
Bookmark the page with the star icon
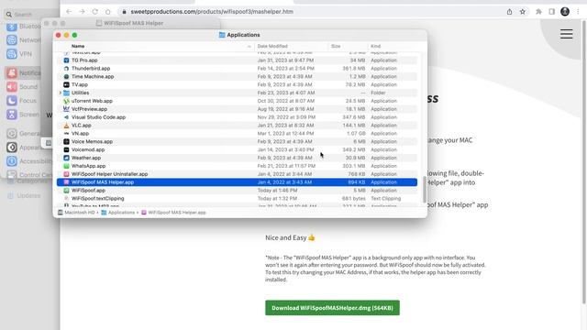pyautogui.click(x=522, y=12)
